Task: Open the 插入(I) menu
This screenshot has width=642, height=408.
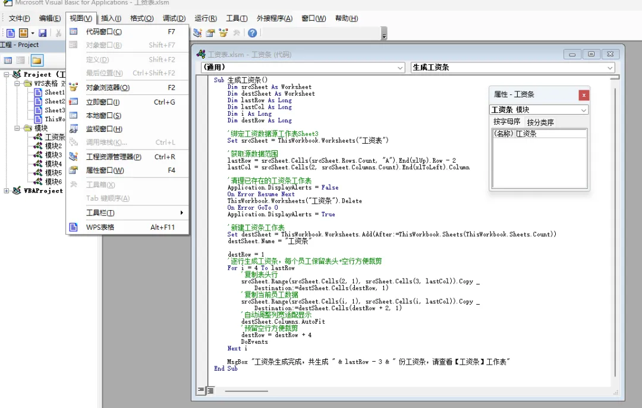Action: 111,18
